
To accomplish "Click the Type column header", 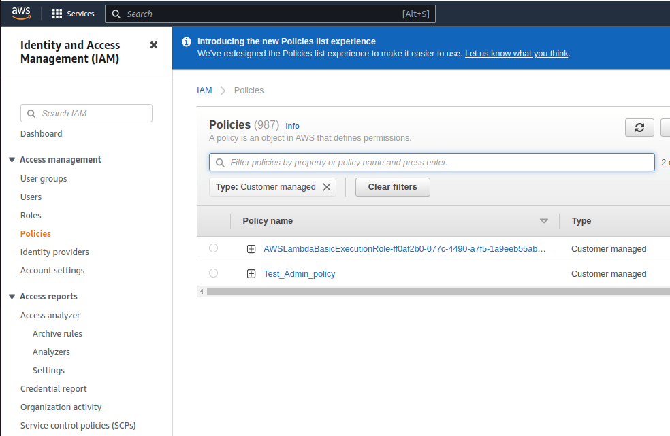I will point(581,221).
